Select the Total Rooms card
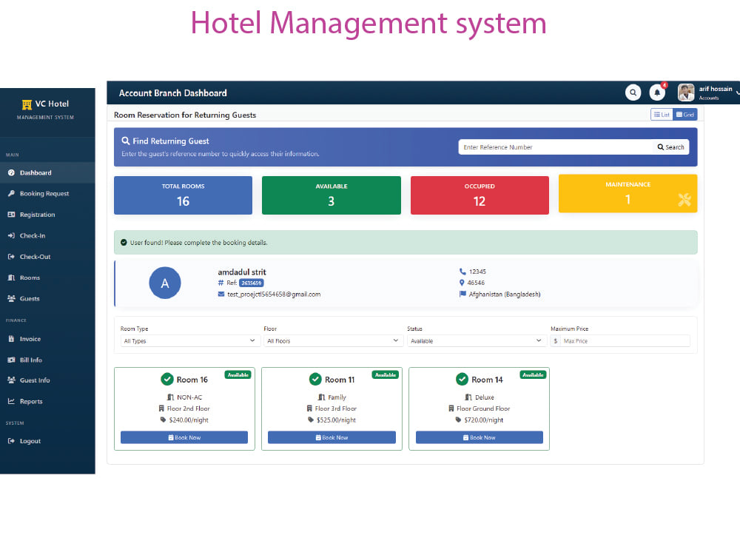This screenshot has height=555, width=740. point(183,195)
